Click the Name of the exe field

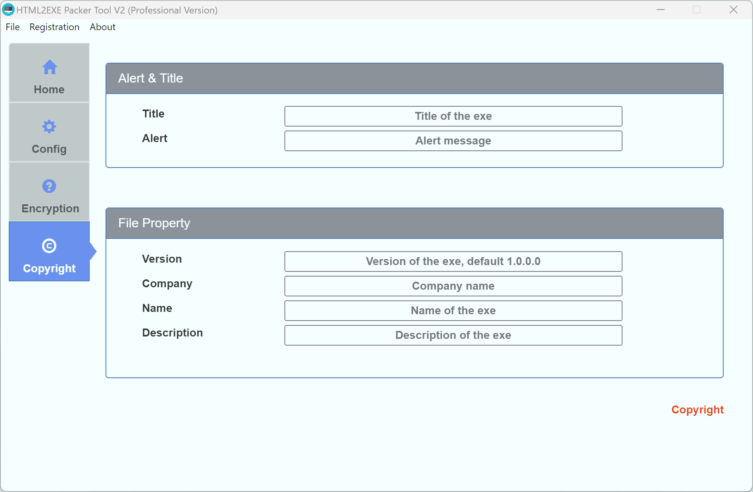coord(453,311)
